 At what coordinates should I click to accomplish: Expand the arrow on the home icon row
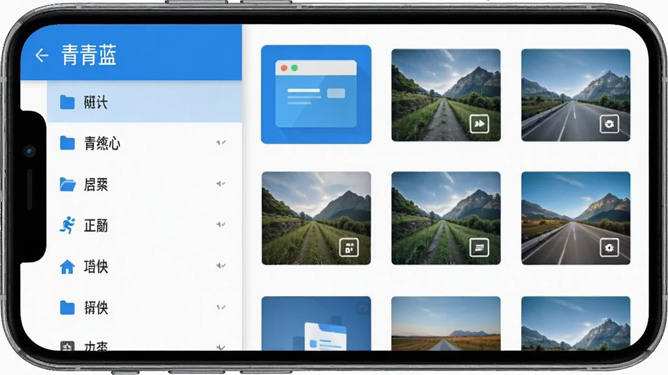[x=220, y=266]
